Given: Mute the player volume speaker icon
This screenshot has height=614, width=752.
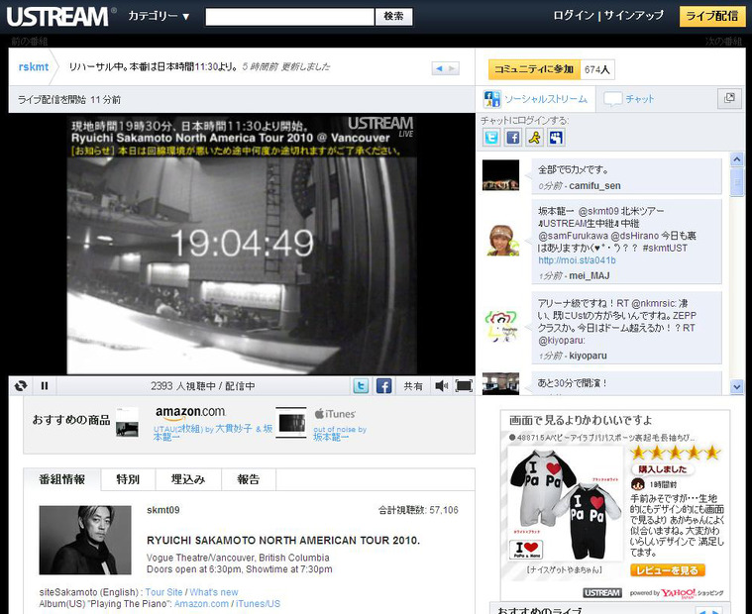Looking at the screenshot, I should pyautogui.click(x=441, y=386).
